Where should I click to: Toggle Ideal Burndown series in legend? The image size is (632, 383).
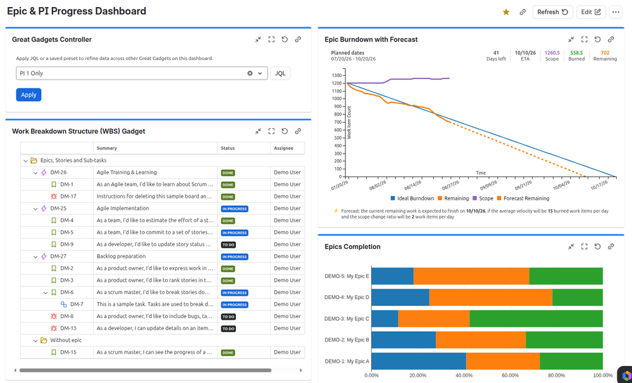tap(412, 198)
